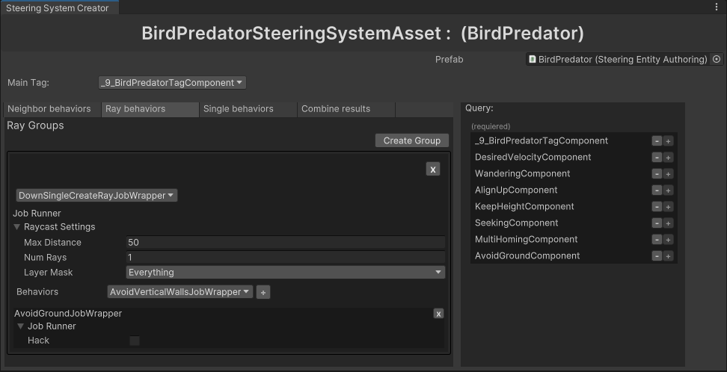Open the window's three-dot options menu
This screenshot has height=372, width=727.
pos(717,7)
